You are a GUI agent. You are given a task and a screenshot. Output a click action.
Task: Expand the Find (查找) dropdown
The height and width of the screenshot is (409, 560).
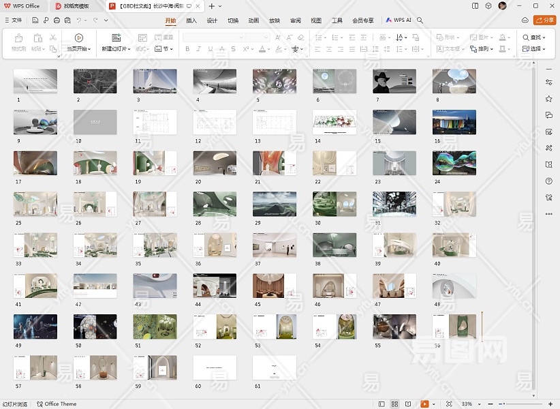[534, 37]
